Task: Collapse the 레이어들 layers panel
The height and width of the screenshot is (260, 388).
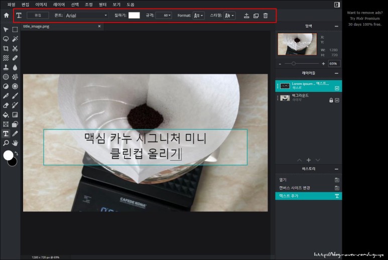Action: 336,73
